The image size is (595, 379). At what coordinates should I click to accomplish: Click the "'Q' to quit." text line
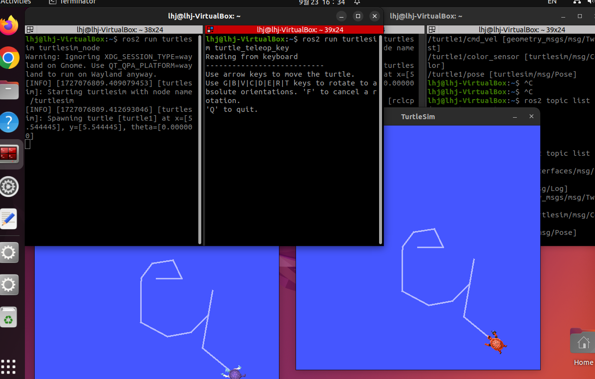pos(232,109)
